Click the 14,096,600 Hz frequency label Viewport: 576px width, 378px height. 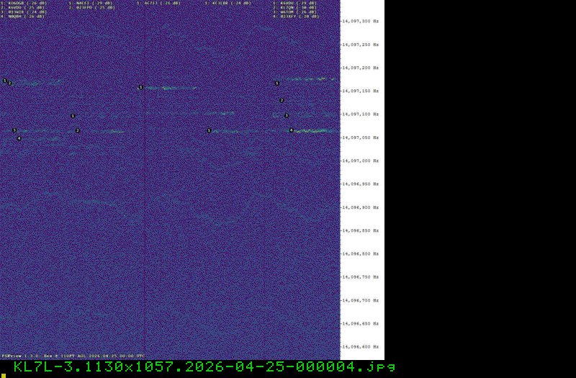pos(360,347)
